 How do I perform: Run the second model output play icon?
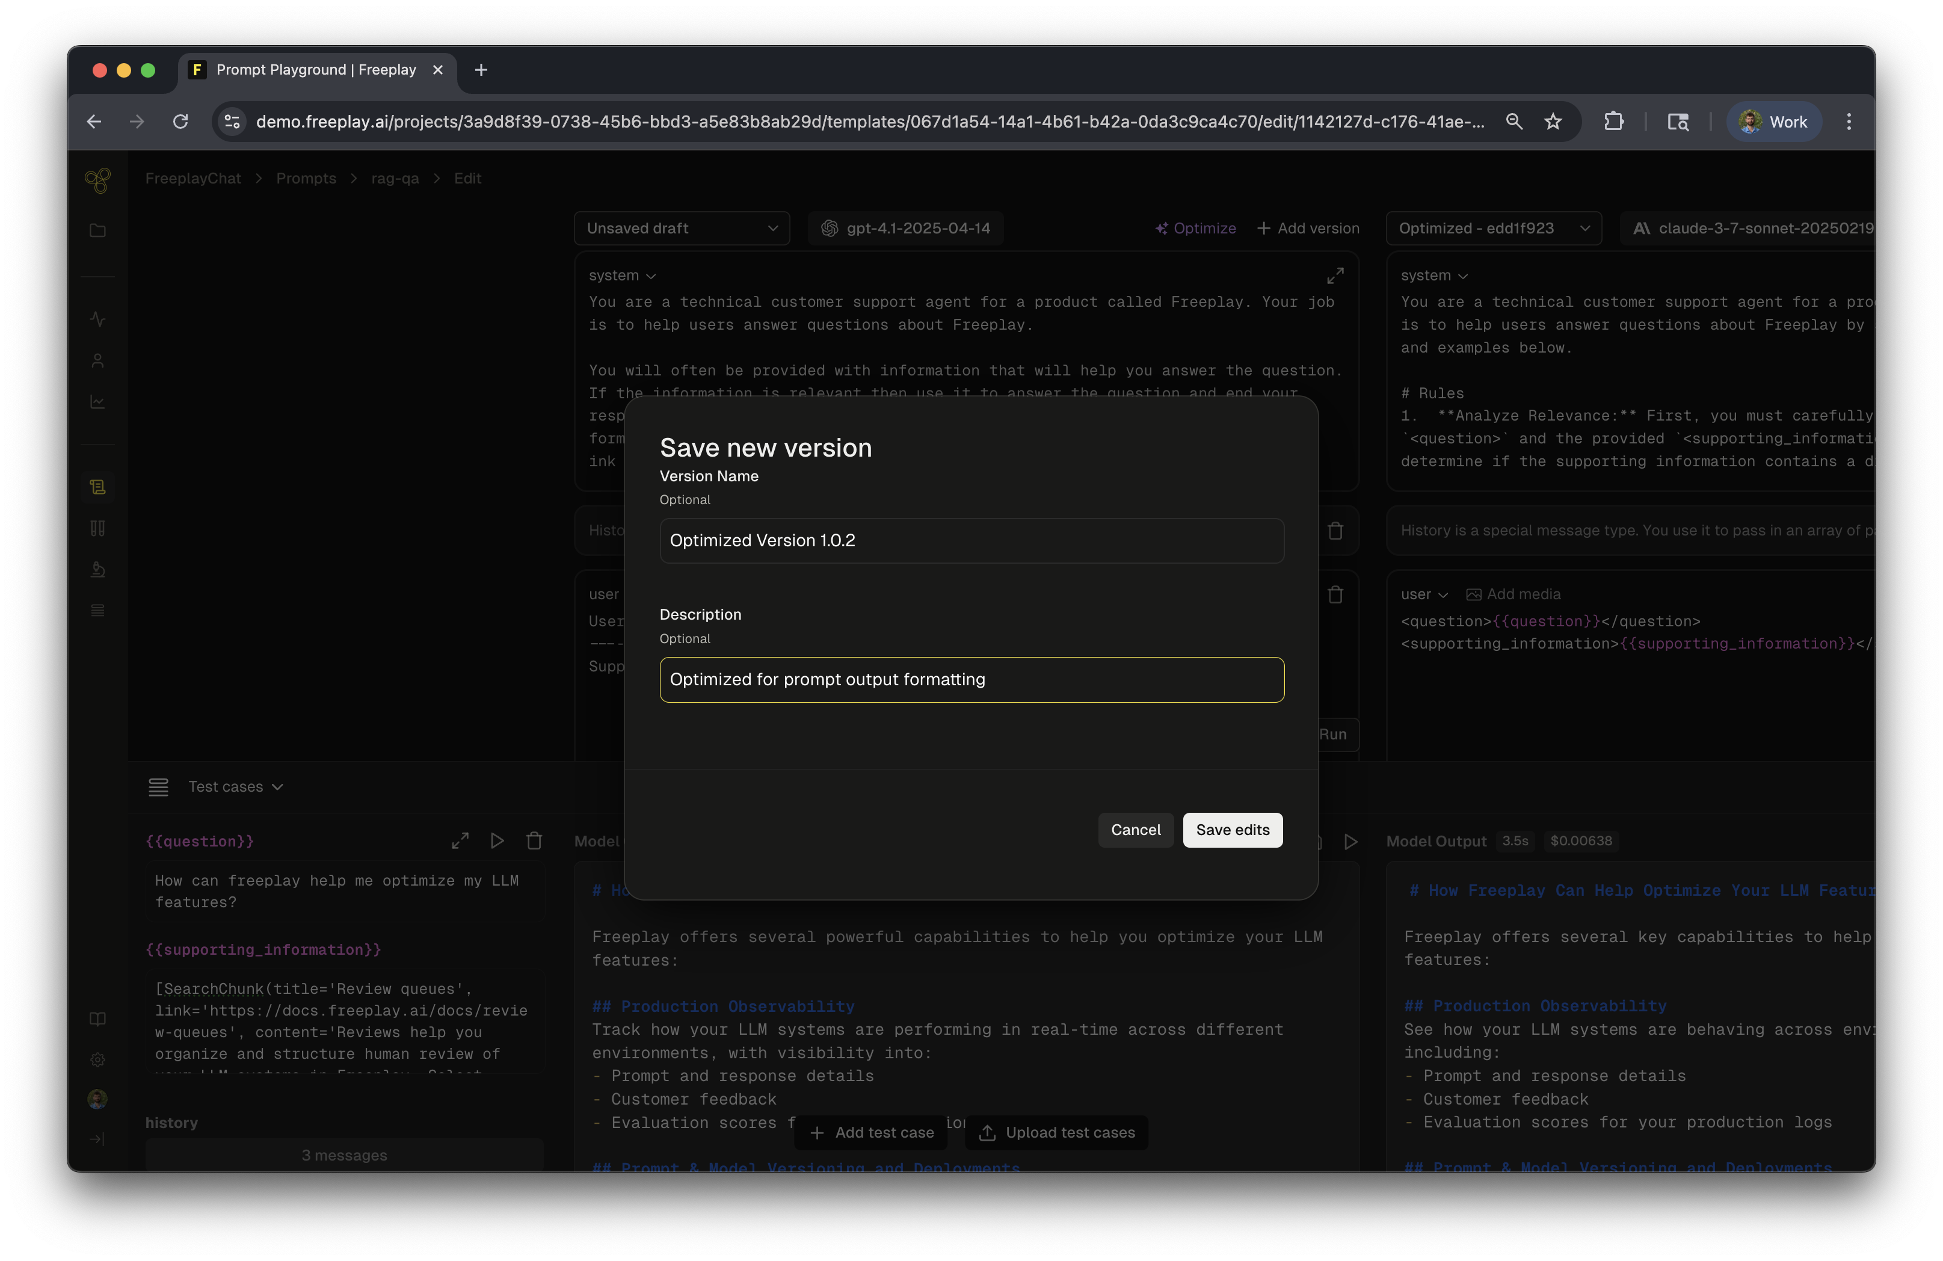(1351, 841)
